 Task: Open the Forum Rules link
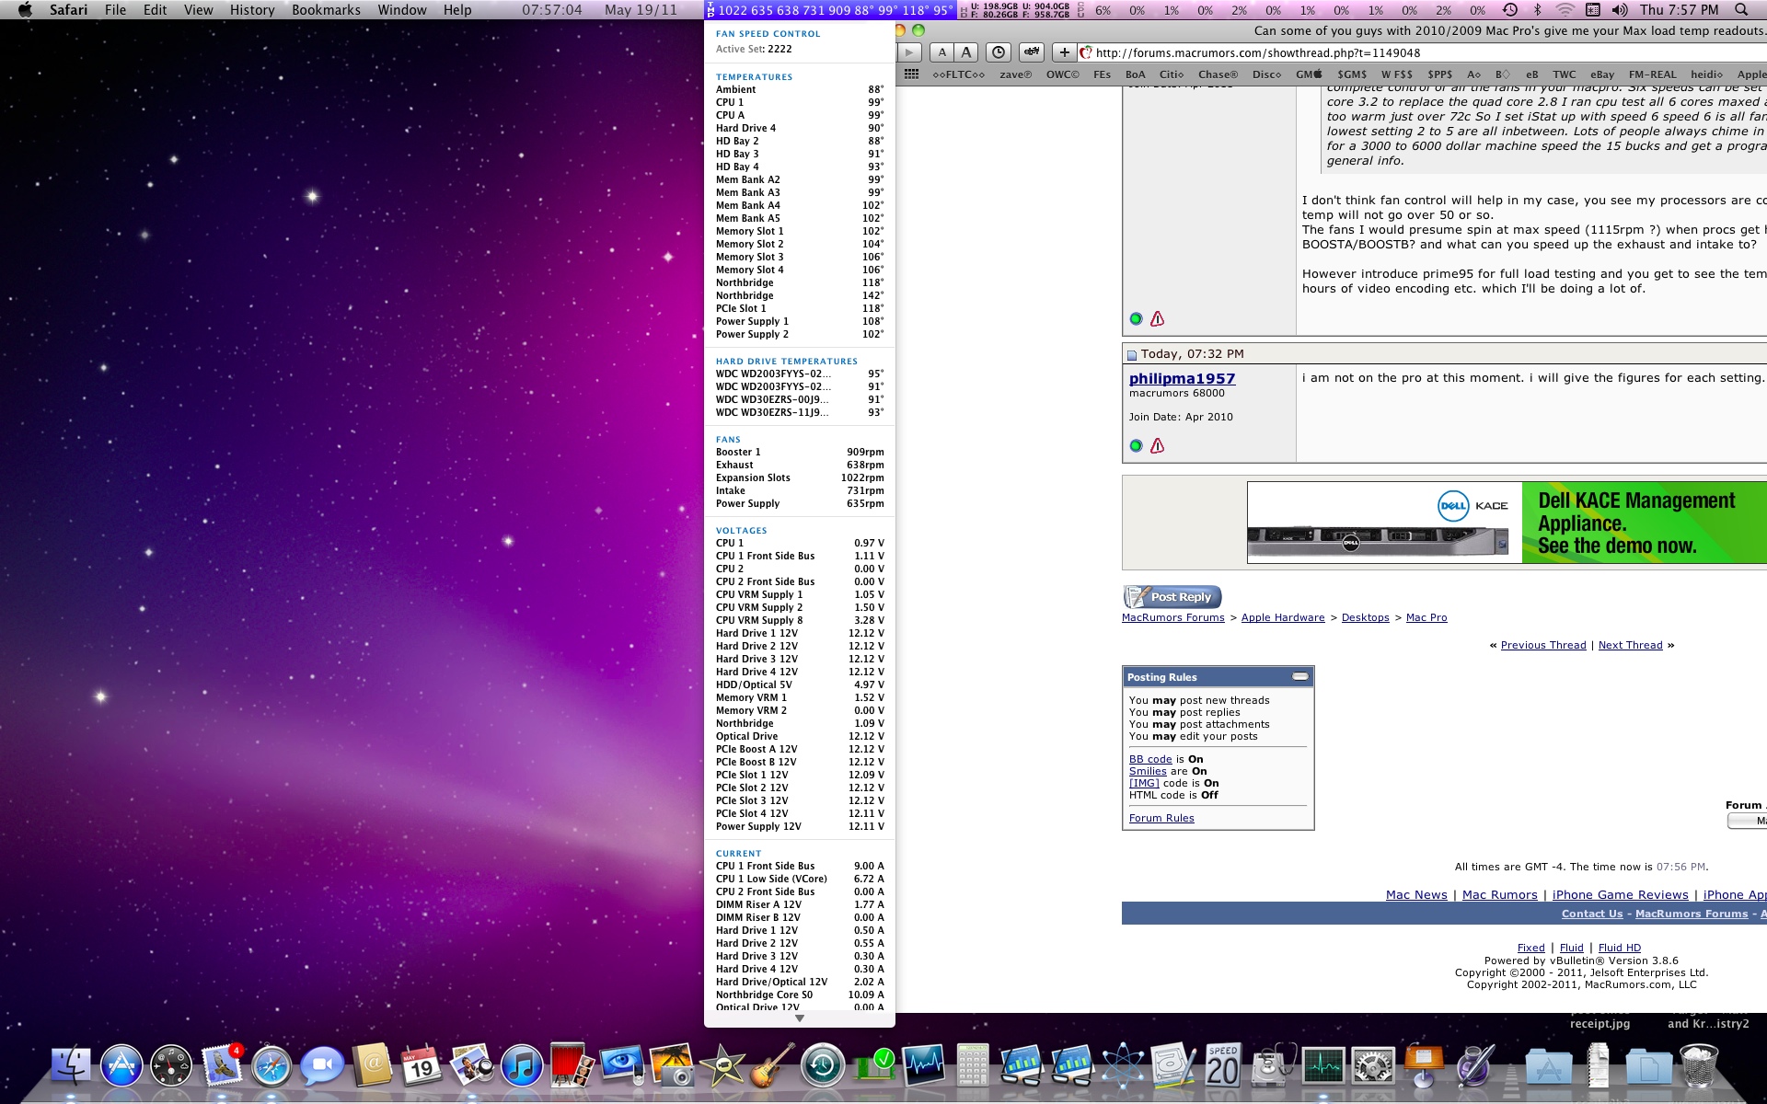[x=1161, y=819]
